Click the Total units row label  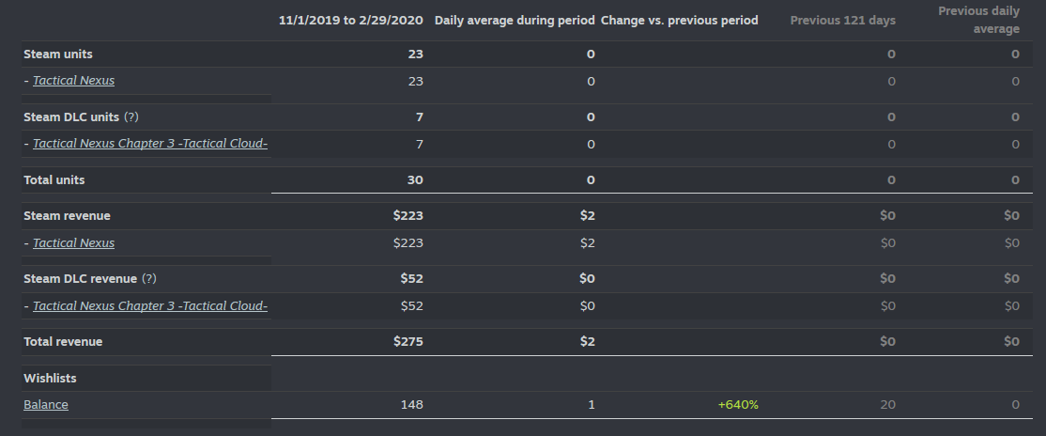[54, 179]
